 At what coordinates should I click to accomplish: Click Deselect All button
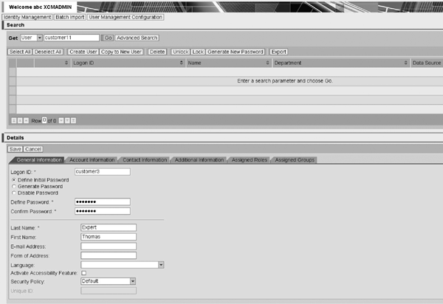48,52
